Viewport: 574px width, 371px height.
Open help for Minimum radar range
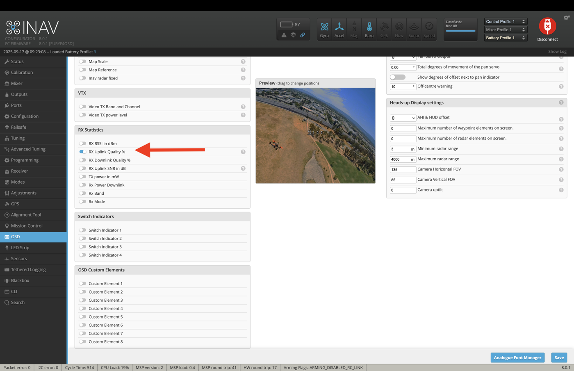pos(561,149)
